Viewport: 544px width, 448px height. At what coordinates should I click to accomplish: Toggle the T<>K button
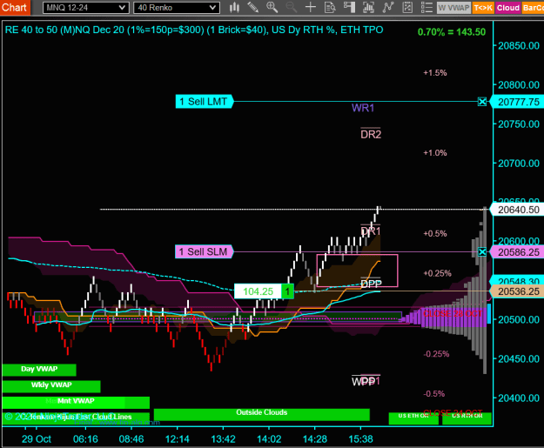pos(483,8)
